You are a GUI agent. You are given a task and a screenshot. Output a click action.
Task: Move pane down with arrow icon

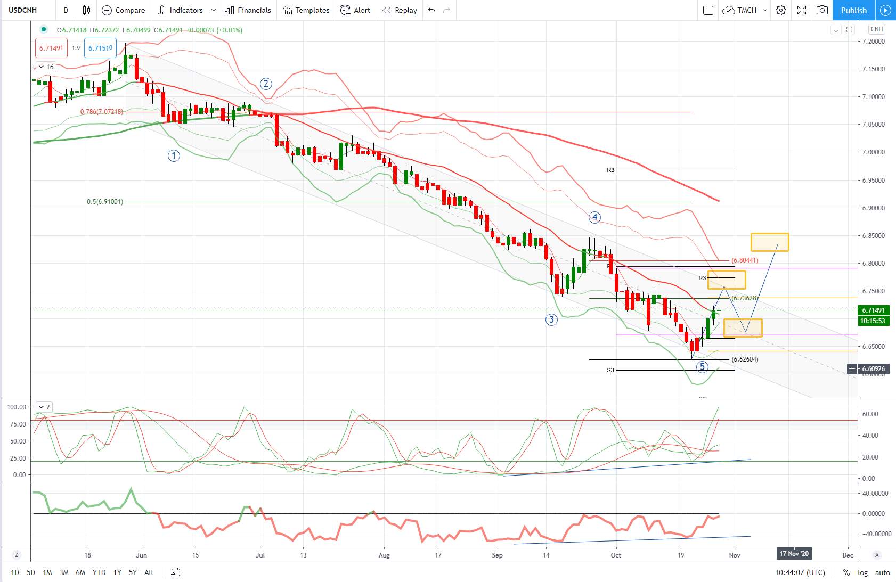tap(836, 29)
